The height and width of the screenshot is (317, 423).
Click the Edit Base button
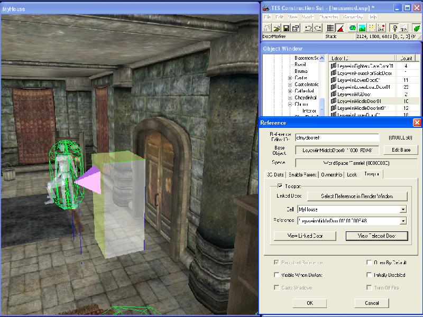point(401,150)
